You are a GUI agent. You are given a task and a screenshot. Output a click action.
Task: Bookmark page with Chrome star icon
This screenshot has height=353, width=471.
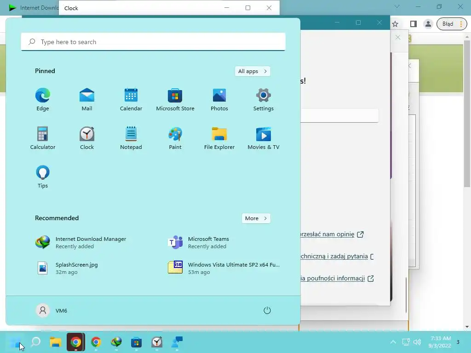[x=395, y=24]
